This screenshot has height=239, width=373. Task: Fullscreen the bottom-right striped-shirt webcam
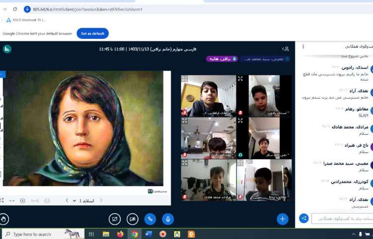(240, 163)
